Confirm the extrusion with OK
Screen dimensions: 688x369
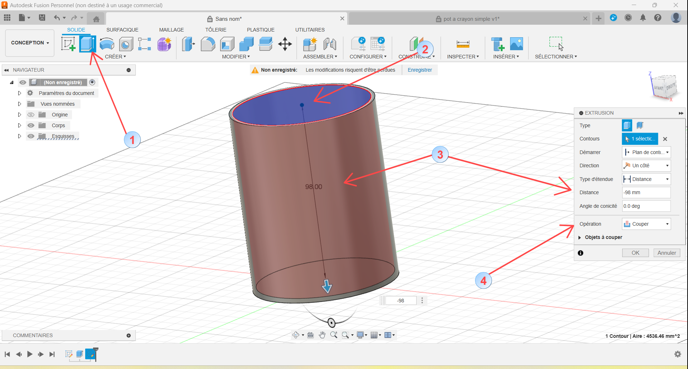[x=635, y=253]
